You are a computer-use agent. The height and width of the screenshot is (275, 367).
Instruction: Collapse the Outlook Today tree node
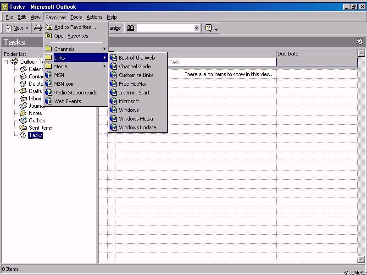click(x=6, y=62)
